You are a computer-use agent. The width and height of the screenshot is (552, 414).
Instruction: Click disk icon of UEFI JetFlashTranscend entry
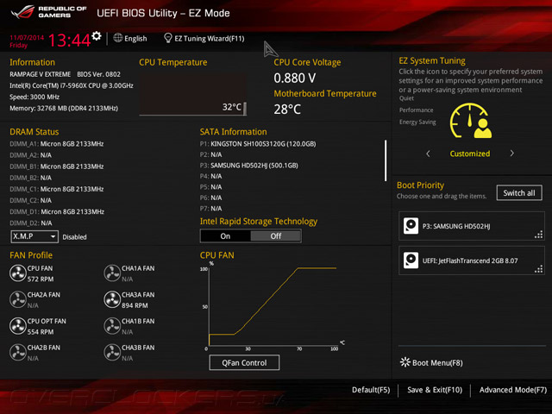(411, 260)
